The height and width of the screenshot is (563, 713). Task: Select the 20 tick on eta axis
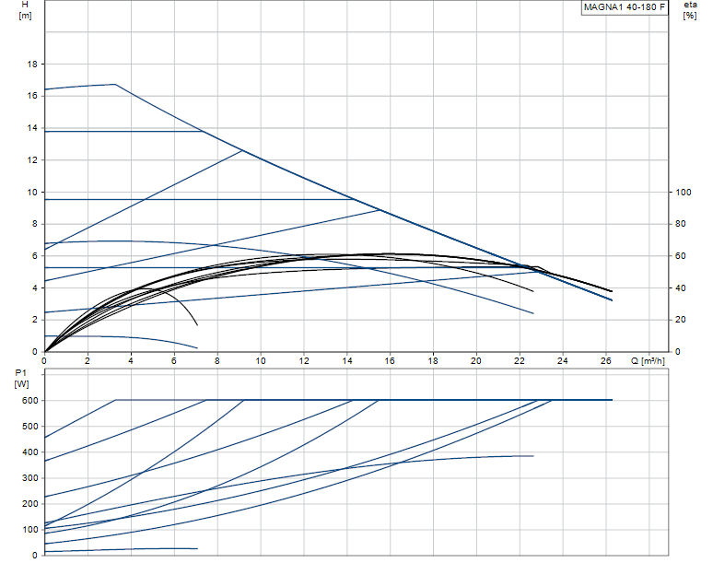pos(680,320)
